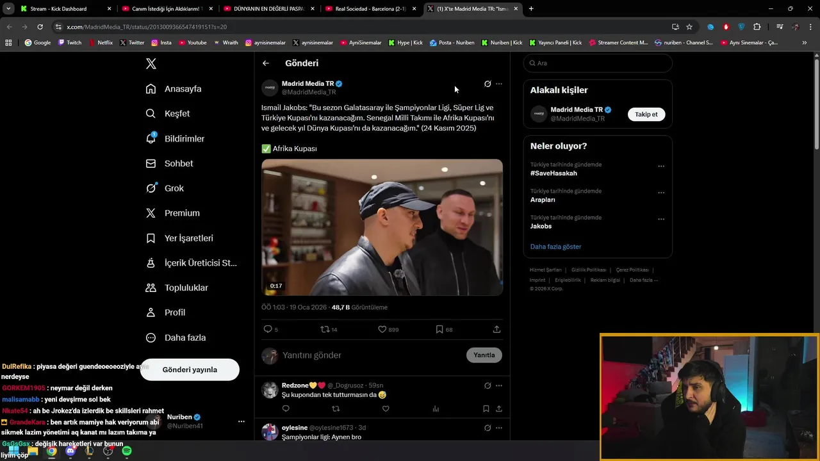Switch to DÜNYANIN EN DEĞERLİ tab
This screenshot has width=820, height=461.
point(269,9)
